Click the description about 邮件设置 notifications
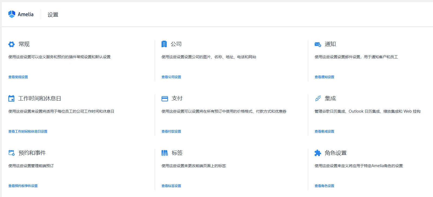Image resolution: width=433 pixels, height=197 pixels. click(x=356, y=57)
